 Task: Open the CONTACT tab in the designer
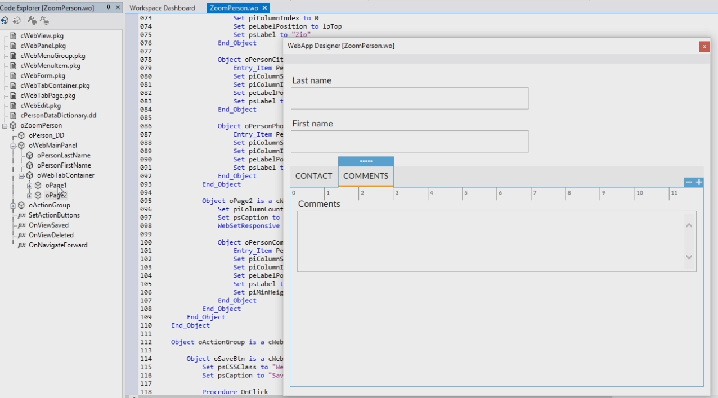click(x=313, y=176)
